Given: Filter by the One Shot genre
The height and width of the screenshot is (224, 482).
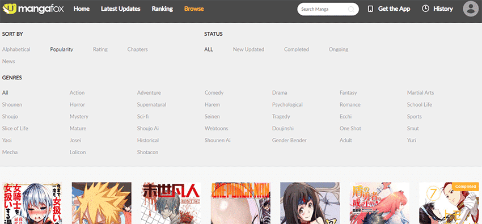Looking at the screenshot, I should click(x=350, y=128).
